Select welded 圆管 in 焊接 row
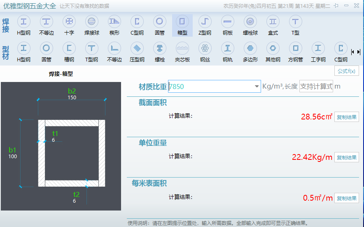 click(x=160, y=25)
